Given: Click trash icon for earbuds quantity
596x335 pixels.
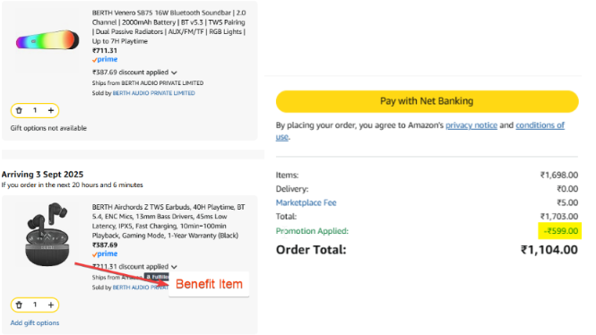Looking at the screenshot, I should (19, 305).
